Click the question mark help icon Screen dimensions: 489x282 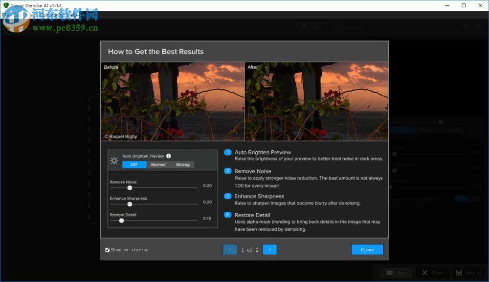pyautogui.click(x=169, y=156)
